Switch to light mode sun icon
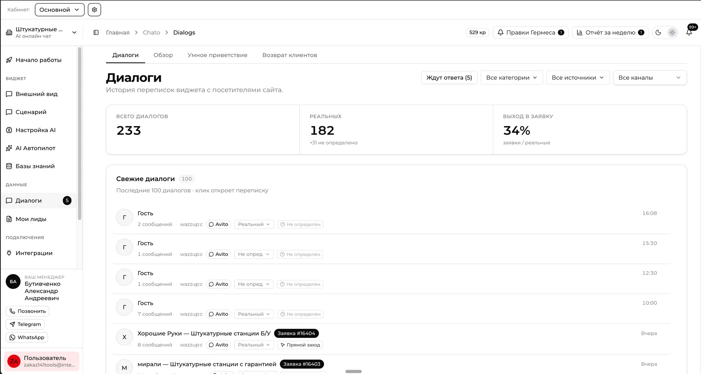 (x=672, y=33)
